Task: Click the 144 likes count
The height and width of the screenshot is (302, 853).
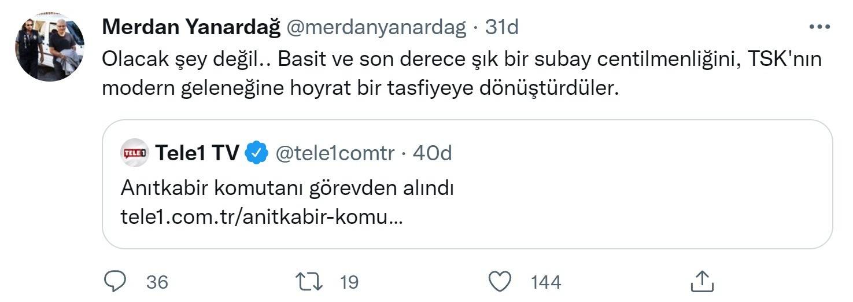Action: [545, 282]
